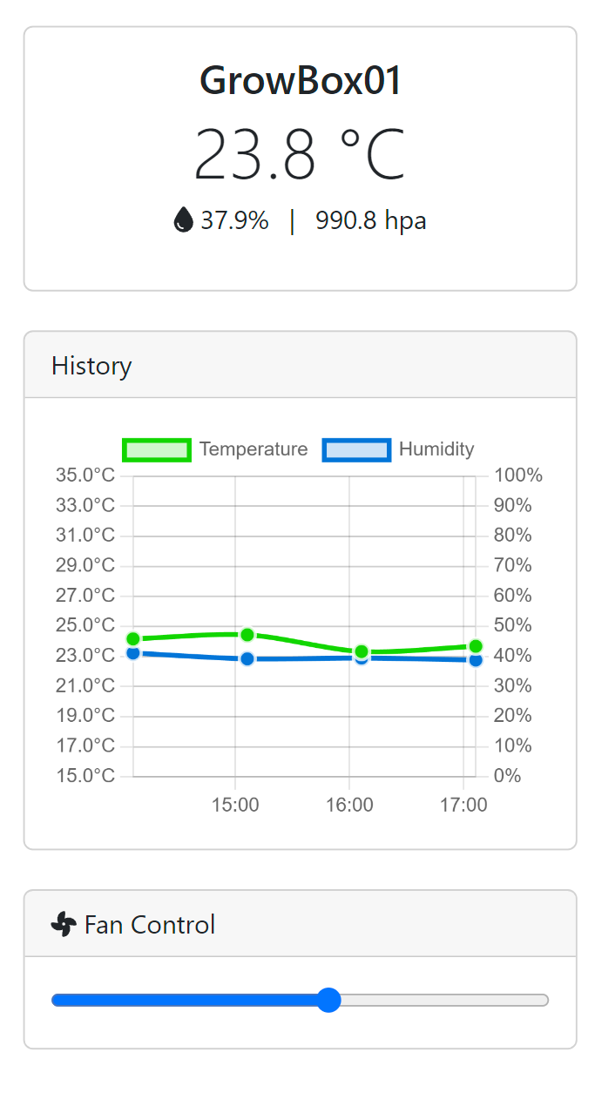The height and width of the screenshot is (1106, 595).
Task: Toggle the Humidity legend entry
Action: pyautogui.click(x=356, y=449)
